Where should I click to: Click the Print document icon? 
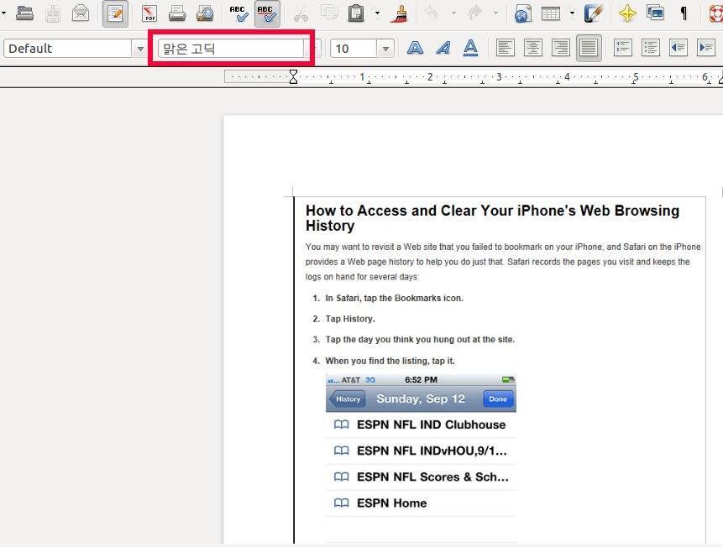point(177,13)
